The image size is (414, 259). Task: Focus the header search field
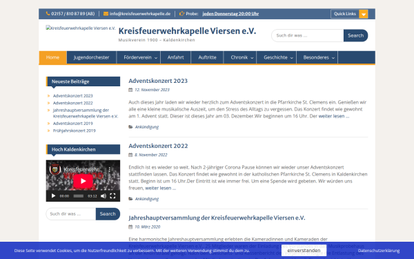(308, 35)
